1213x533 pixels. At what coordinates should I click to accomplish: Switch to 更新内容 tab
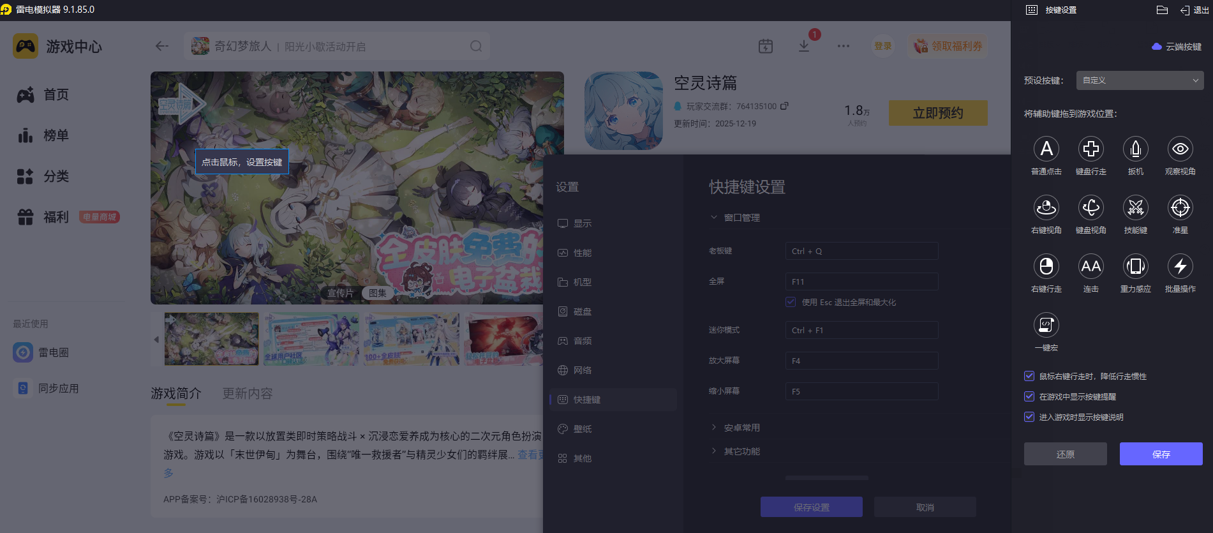248,393
